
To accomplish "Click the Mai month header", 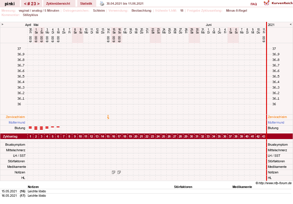I will click(36, 25).
